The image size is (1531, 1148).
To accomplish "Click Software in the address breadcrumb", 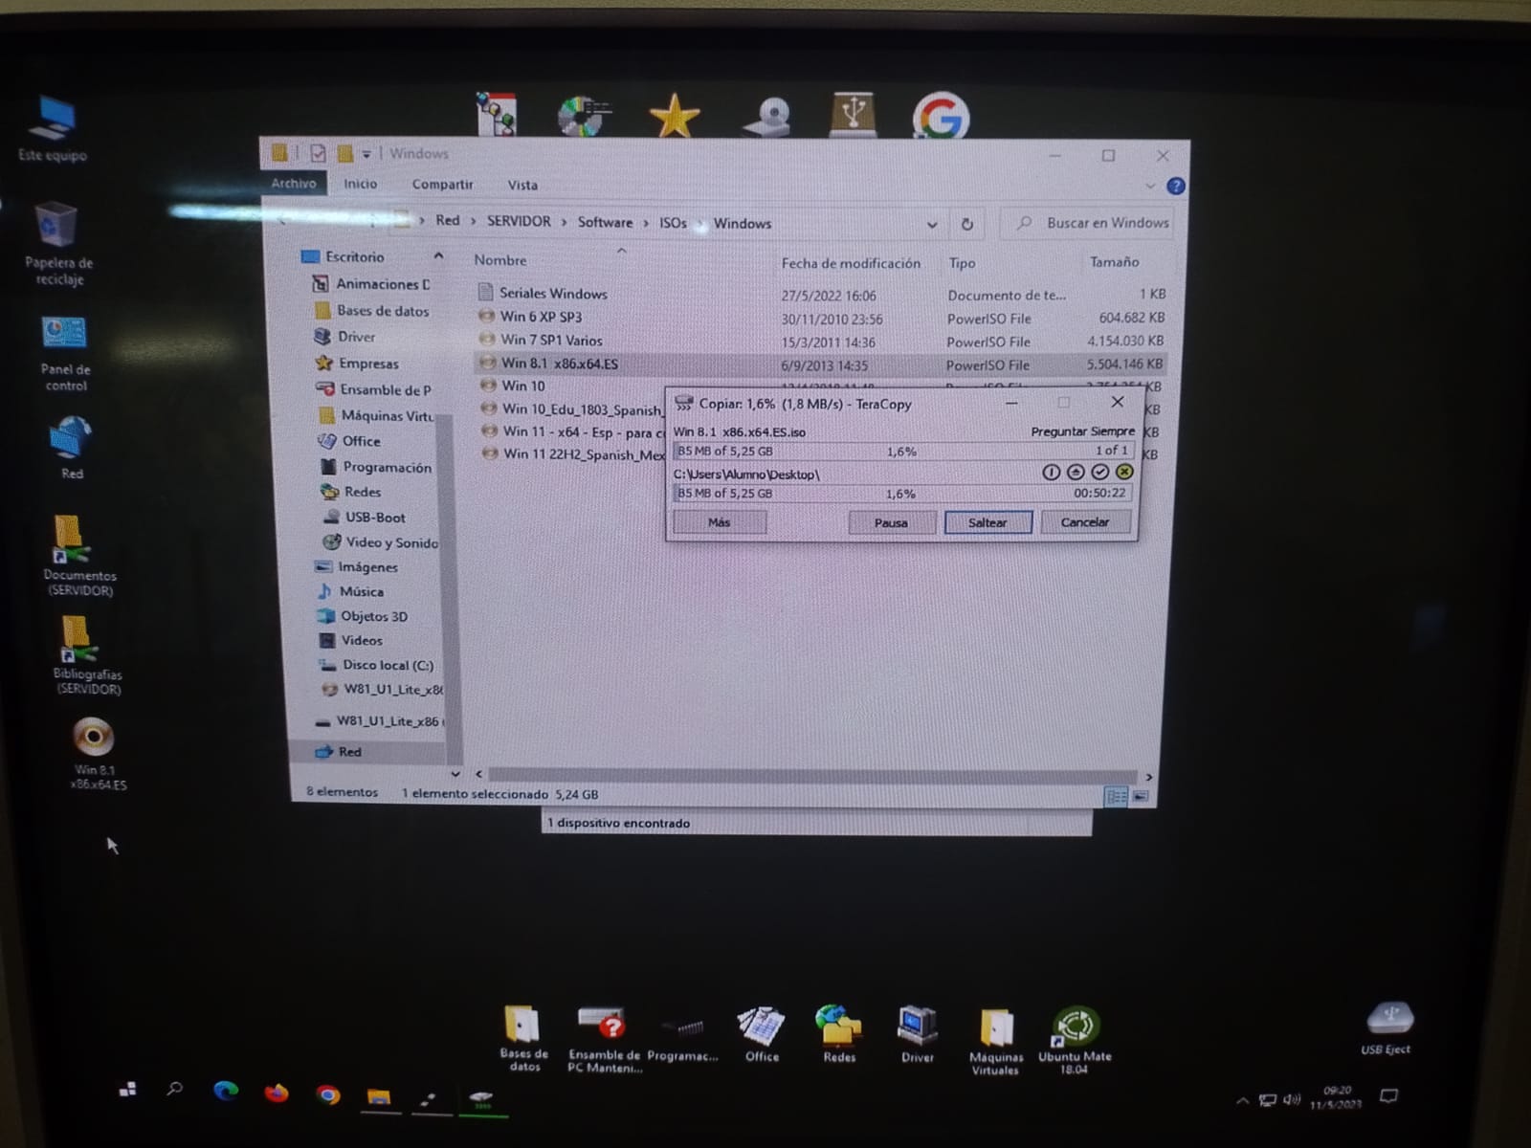I will click(x=605, y=222).
